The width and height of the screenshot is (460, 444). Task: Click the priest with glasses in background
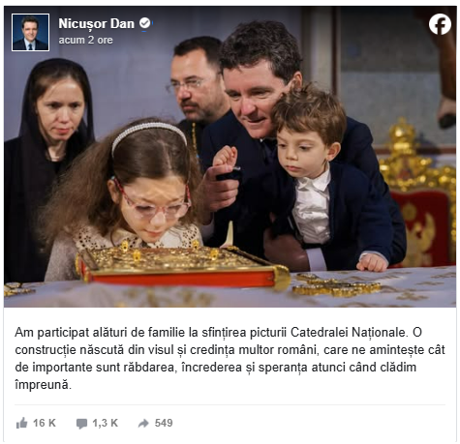(x=197, y=94)
